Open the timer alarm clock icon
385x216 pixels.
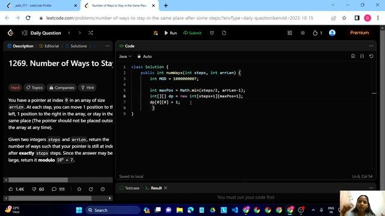(x=212, y=33)
